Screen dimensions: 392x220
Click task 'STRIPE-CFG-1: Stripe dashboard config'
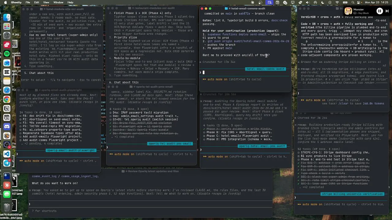334,152
